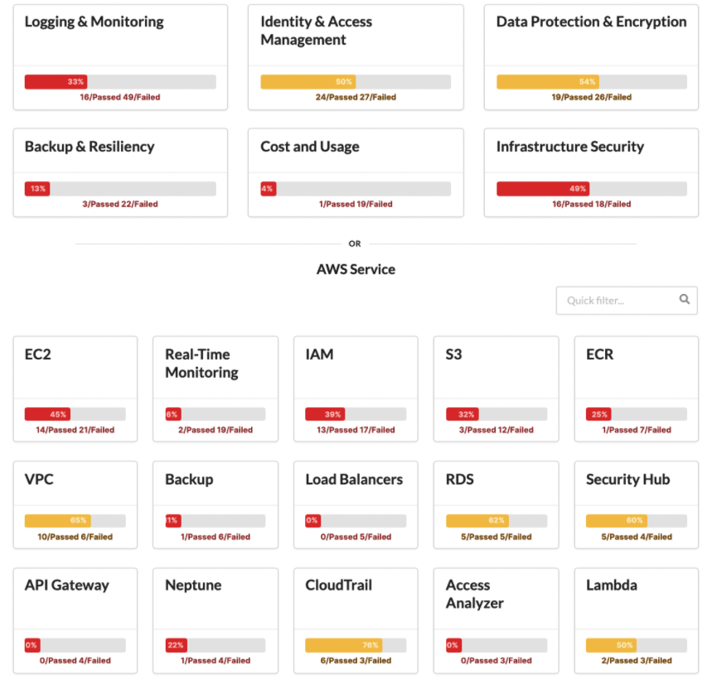This screenshot has height=689, width=717.
Task: Select the Data Protection & Encryption card
Action: [x=591, y=56]
